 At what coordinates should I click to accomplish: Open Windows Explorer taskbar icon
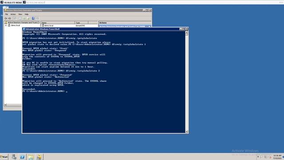click(31, 157)
